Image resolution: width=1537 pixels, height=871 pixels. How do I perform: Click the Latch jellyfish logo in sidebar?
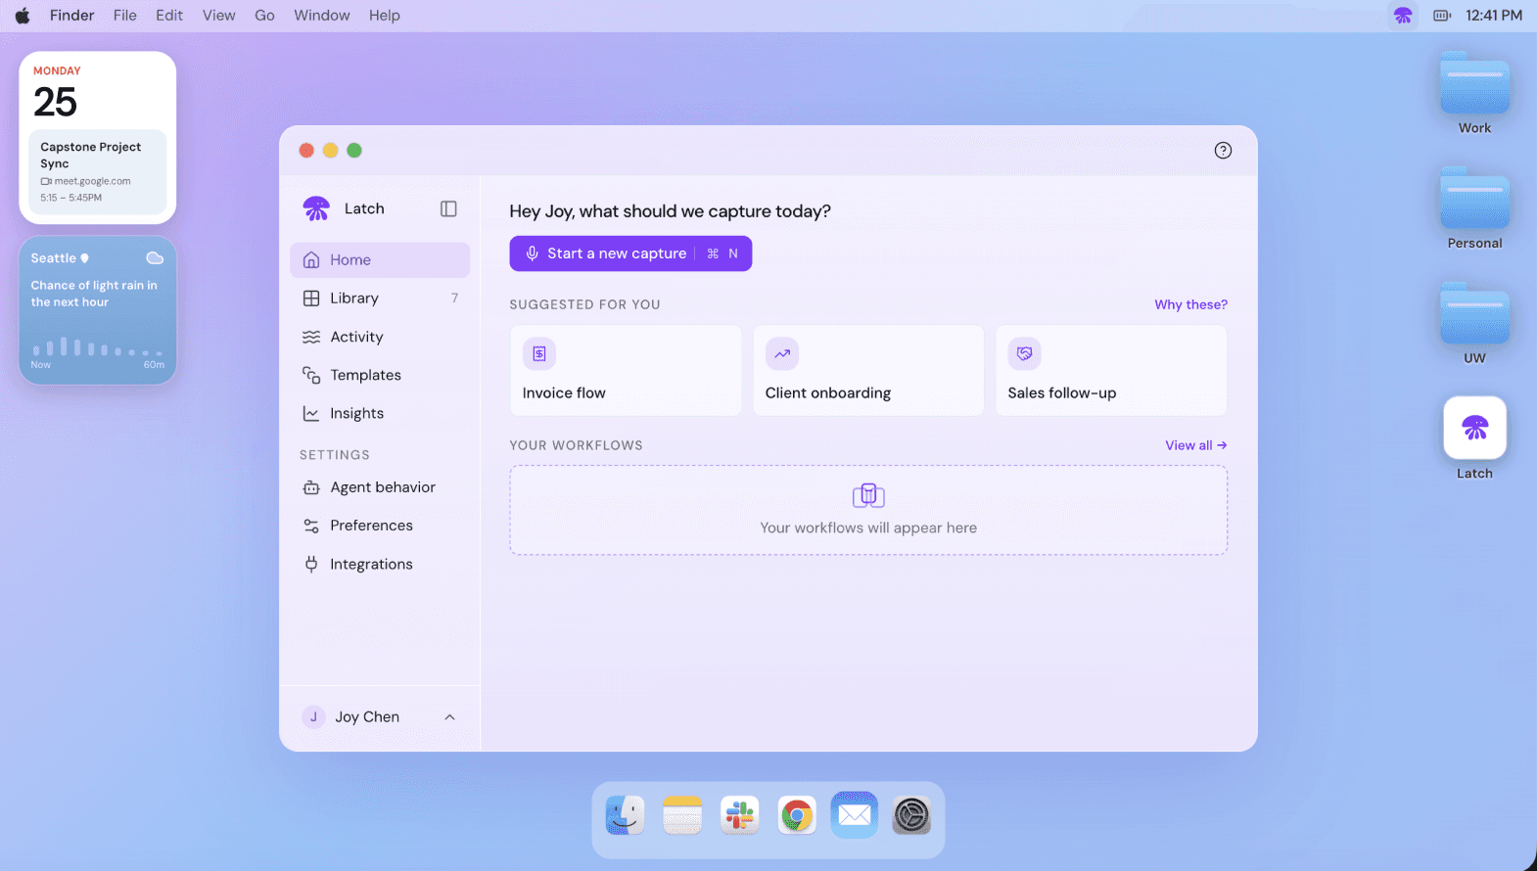(x=316, y=208)
